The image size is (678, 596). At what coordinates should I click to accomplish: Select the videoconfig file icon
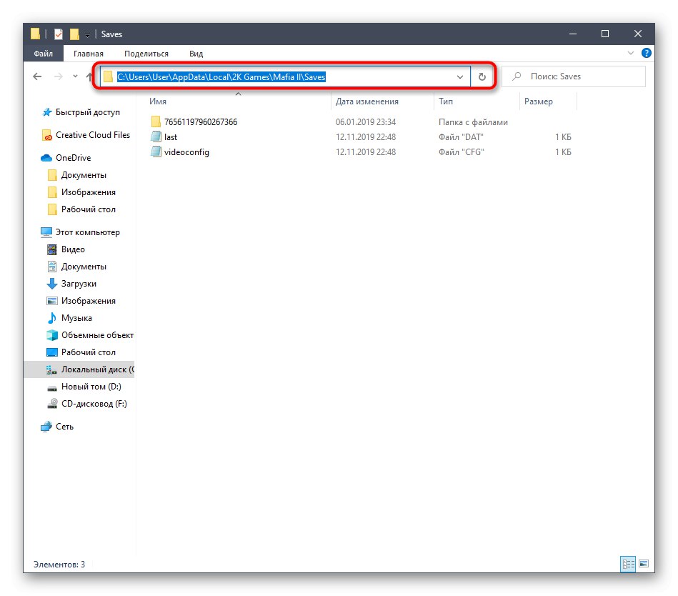[x=156, y=152]
